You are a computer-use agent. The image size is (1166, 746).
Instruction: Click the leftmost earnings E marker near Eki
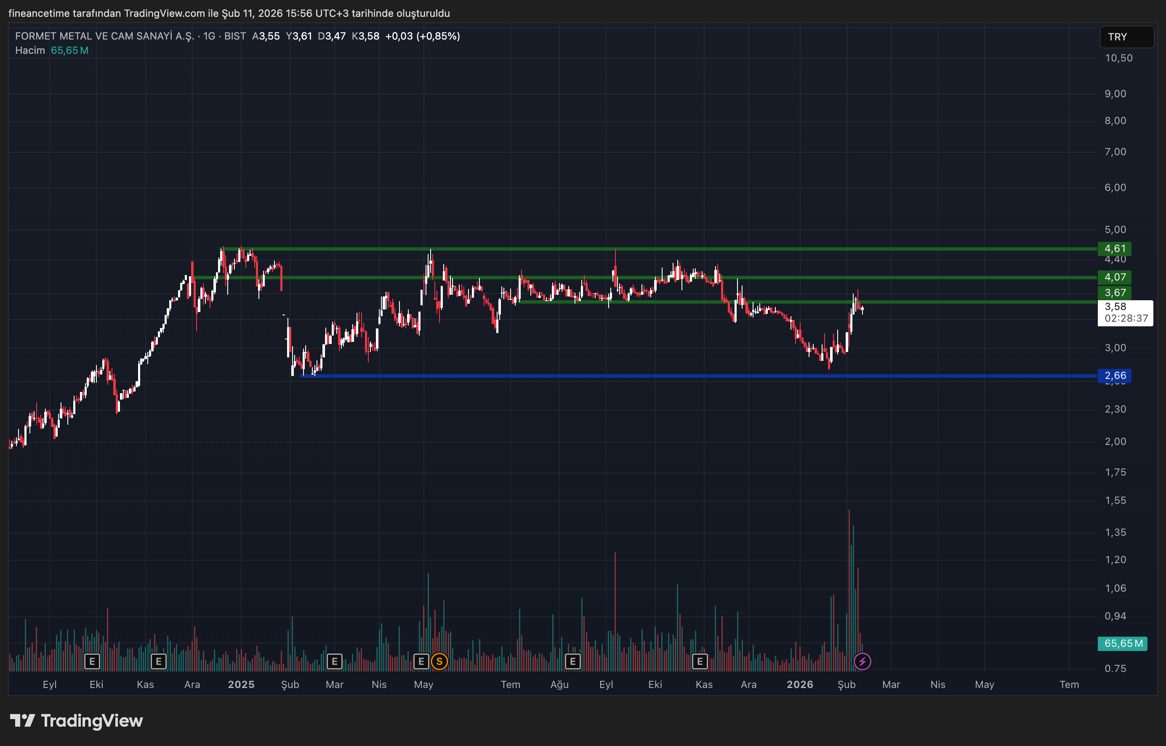92,661
